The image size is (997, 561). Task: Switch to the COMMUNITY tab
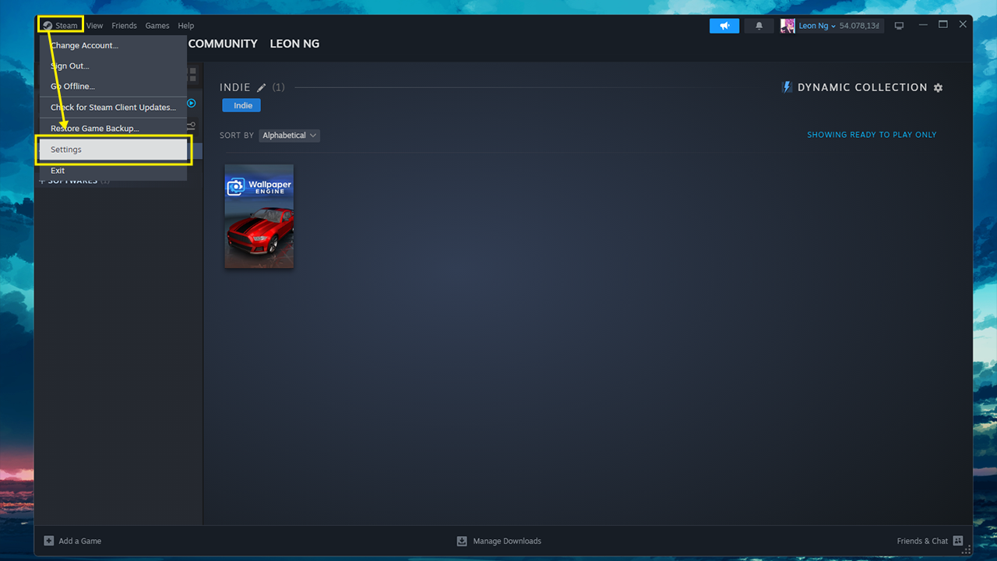223,44
